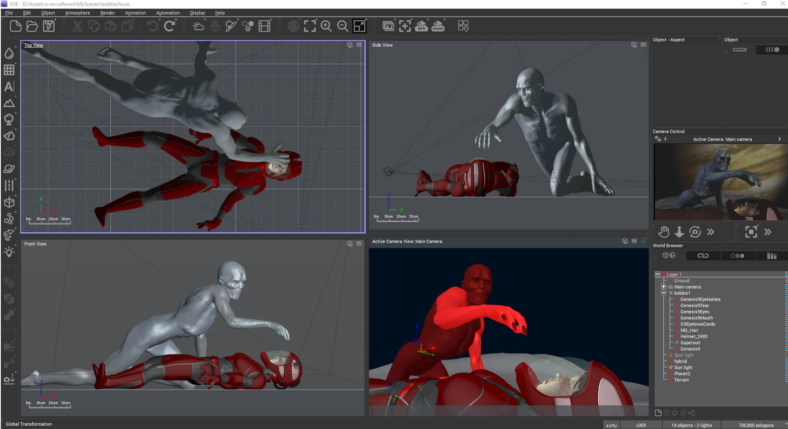The height and width of the screenshot is (429, 788).
Task: Click the hybrid object in the World Browser
Action: tap(680, 361)
